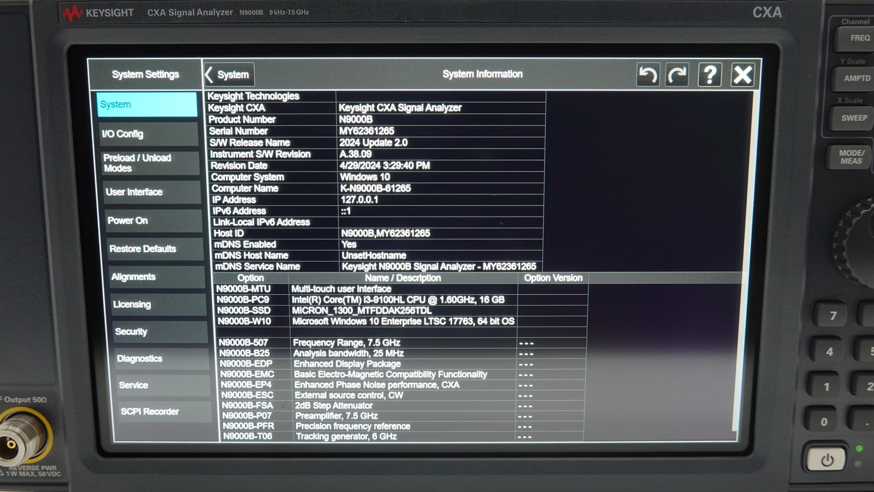Open the Diagnostics tab
Screen dimensions: 874x492
tap(162, 358)
